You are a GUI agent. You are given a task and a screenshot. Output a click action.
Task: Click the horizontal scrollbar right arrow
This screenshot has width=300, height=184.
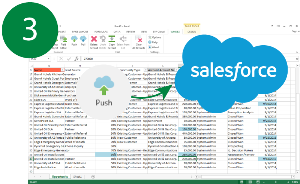pyautogui.click(x=293, y=177)
